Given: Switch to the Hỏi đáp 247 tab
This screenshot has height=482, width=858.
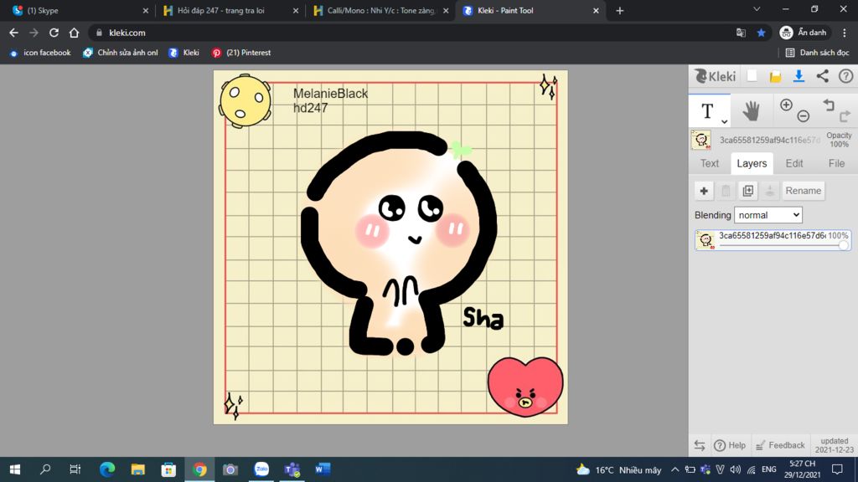Looking at the screenshot, I should (x=230, y=10).
